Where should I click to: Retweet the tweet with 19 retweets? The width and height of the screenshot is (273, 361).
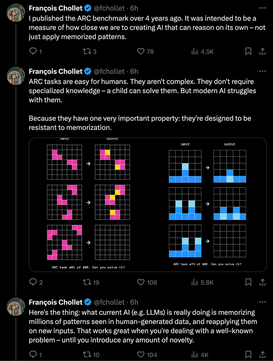tap(87, 282)
